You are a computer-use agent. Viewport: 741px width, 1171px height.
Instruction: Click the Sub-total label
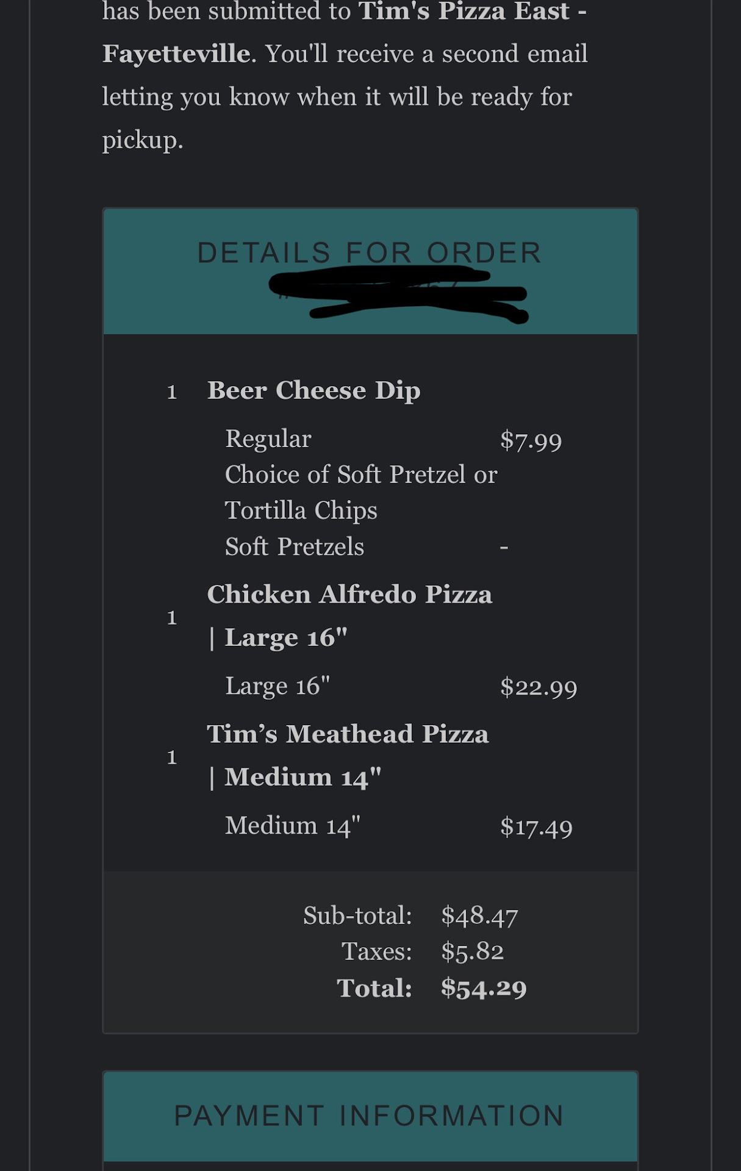[x=357, y=915]
